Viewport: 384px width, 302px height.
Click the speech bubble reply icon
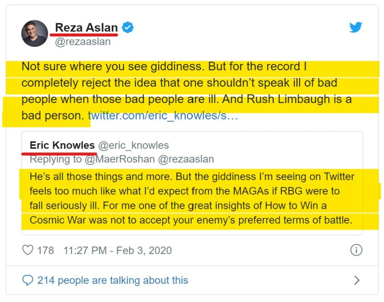tap(28, 280)
